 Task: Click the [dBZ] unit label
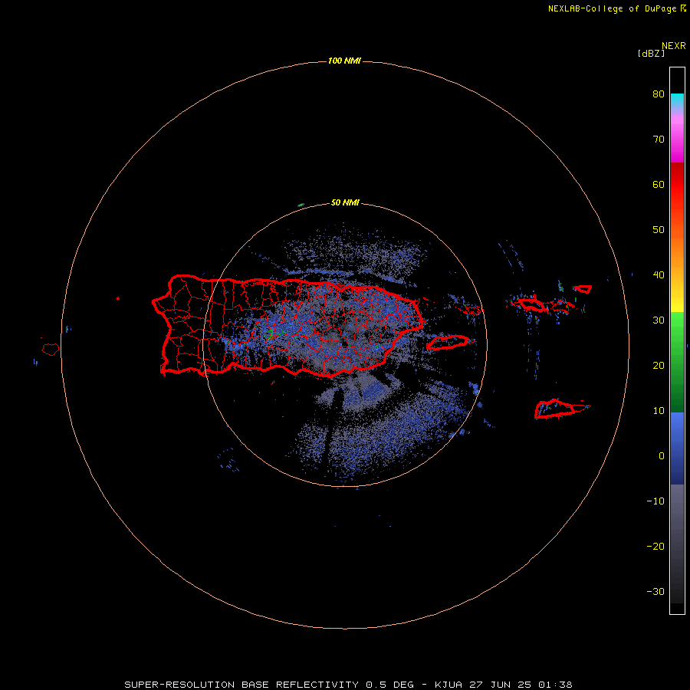click(651, 54)
